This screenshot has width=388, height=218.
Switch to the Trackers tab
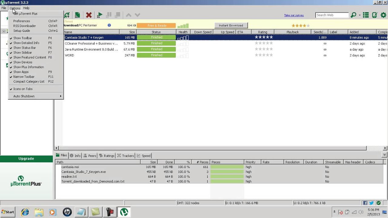click(x=125, y=156)
